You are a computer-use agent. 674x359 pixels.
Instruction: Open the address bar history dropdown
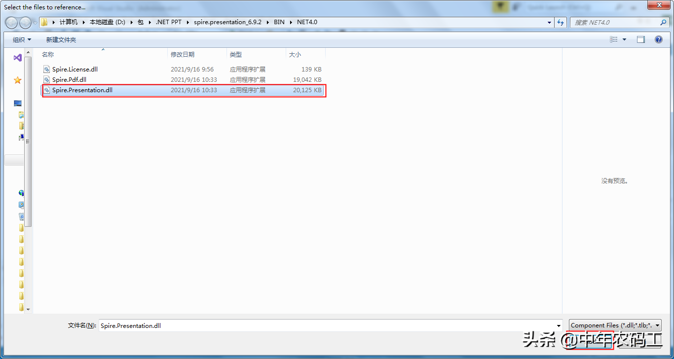(550, 22)
